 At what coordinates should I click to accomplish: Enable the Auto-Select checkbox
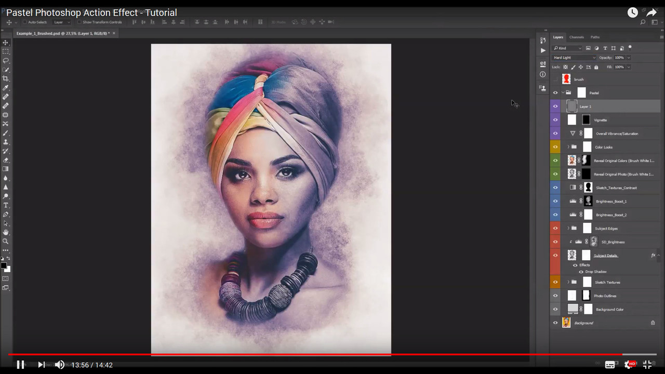[24, 22]
